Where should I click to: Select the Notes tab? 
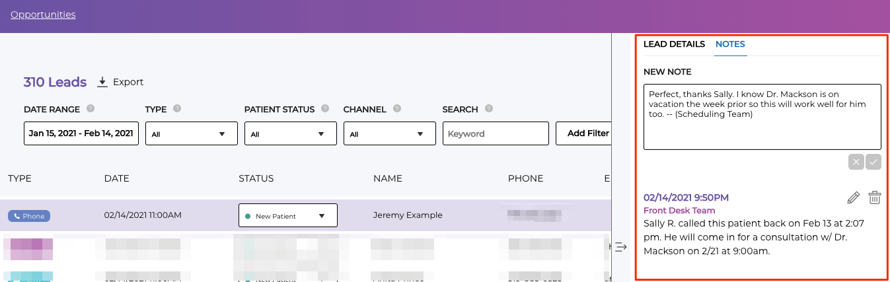[730, 44]
